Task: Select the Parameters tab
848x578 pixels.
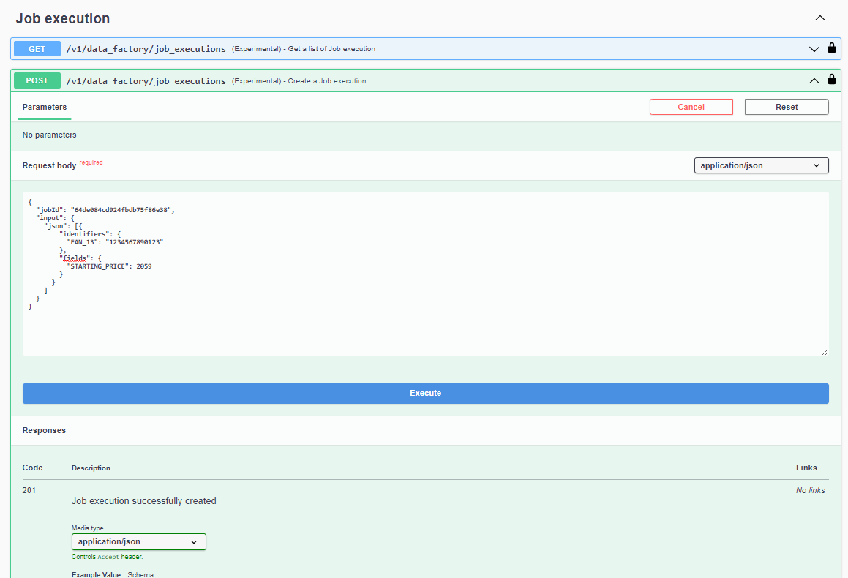Action: pos(45,107)
